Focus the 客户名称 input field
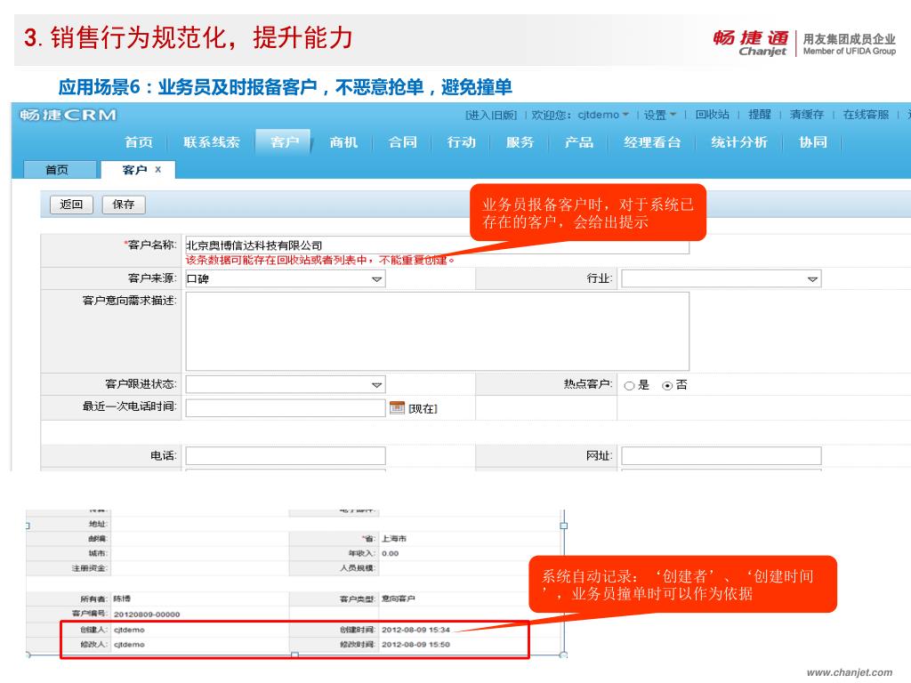 coord(437,245)
